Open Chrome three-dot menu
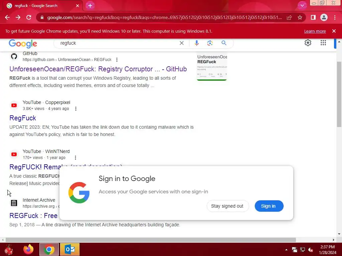Image resolution: width=342 pixels, height=256 pixels. pos(335,17)
